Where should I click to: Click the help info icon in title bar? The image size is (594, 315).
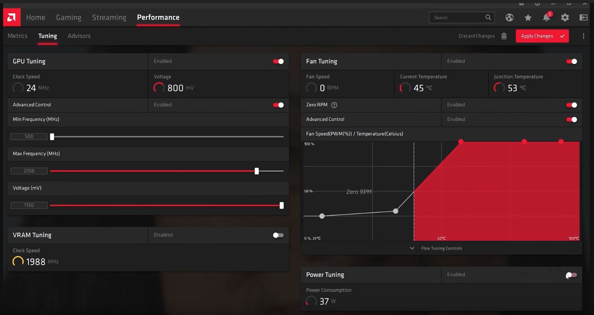pyautogui.click(x=537, y=3)
